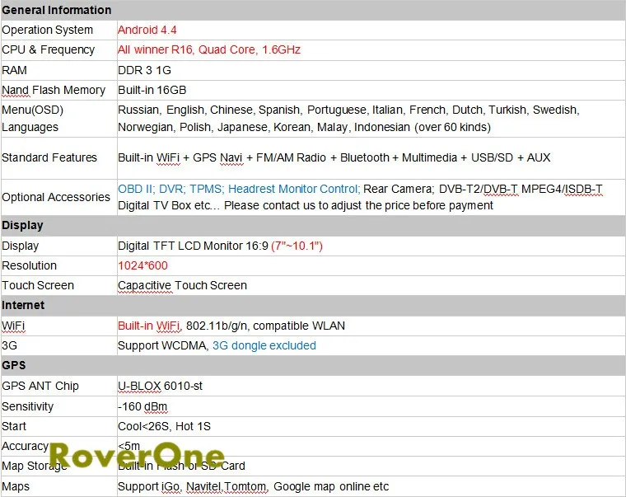626x497 pixels.
Task: Click 'Support iGo, Navitel,Tomtom' maps value
Action: click(x=253, y=486)
